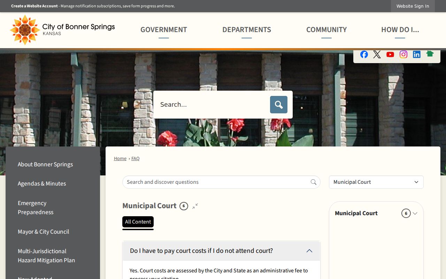
Task: Open the How Do I... menu
Action: coord(400,30)
